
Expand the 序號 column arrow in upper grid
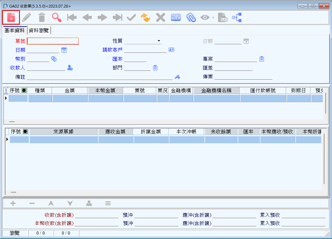click(x=24, y=91)
